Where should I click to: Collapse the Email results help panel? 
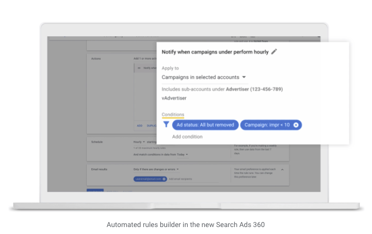(281, 169)
